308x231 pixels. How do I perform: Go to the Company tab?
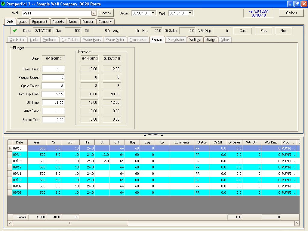(105, 22)
